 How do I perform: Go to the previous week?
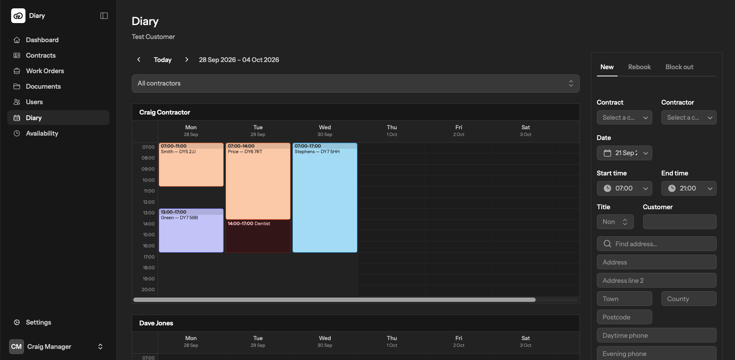(139, 60)
